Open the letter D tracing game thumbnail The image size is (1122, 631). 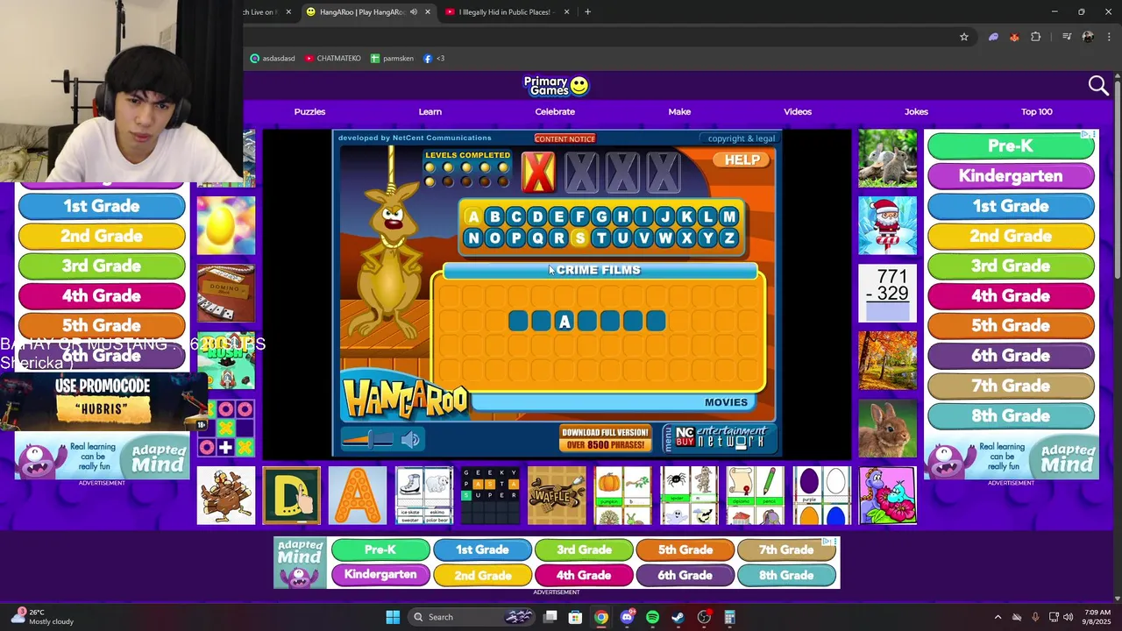(x=292, y=495)
